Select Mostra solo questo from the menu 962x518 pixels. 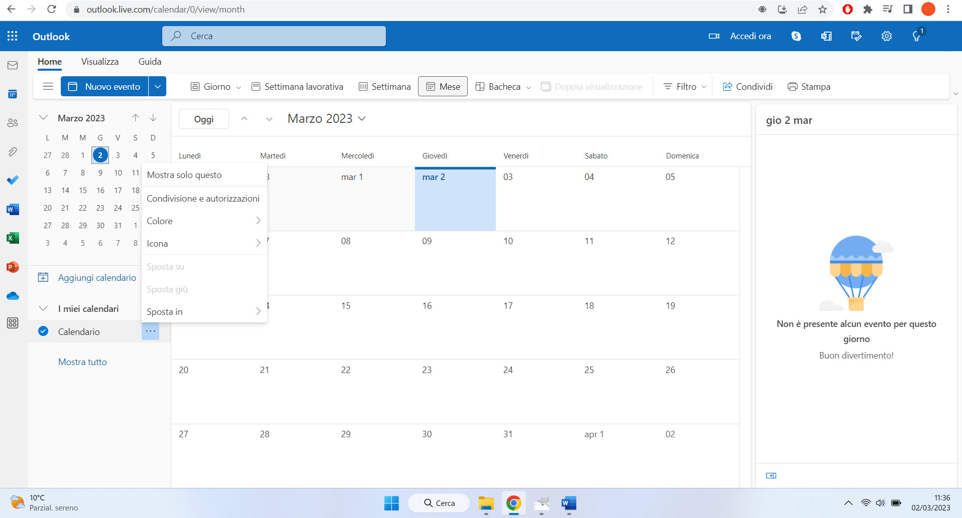click(184, 175)
